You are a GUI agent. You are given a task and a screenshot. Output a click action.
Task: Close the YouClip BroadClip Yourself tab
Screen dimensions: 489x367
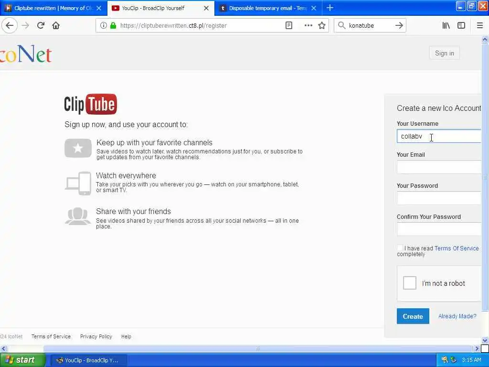tap(206, 8)
